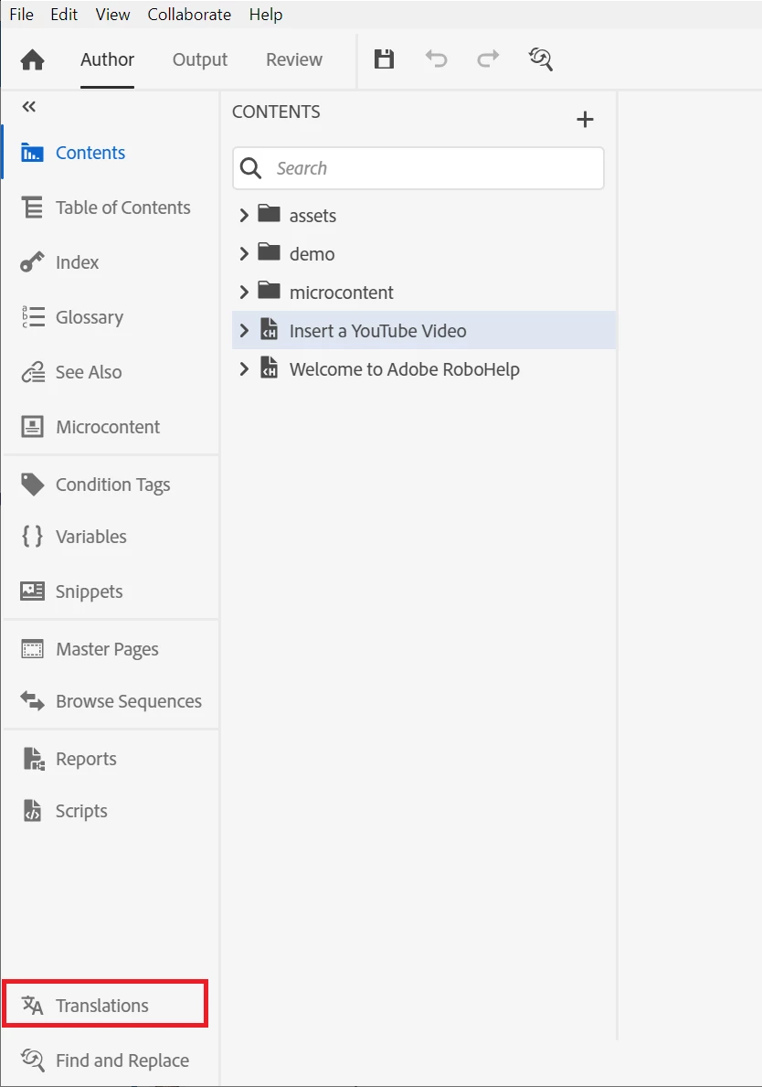Select Insert a YouTube Video topic
Screen dimensions: 762x1087
tap(424, 331)
